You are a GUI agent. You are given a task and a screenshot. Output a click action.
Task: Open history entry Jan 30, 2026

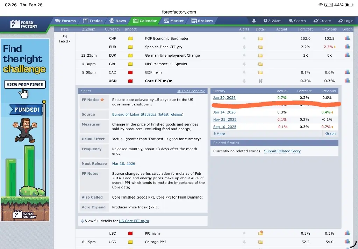(x=224, y=98)
